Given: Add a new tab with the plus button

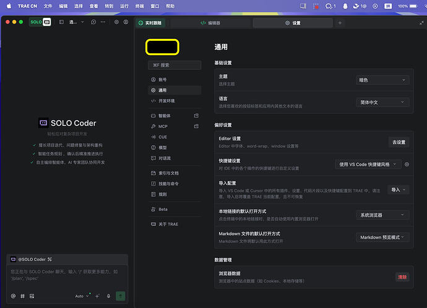Looking at the screenshot, I should pyautogui.click(x=340, y=23).
